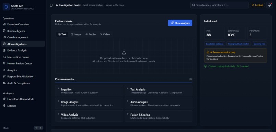Click the Intervention Queue inbox icon
Screen dimensions: 276x132
[4, 57]
